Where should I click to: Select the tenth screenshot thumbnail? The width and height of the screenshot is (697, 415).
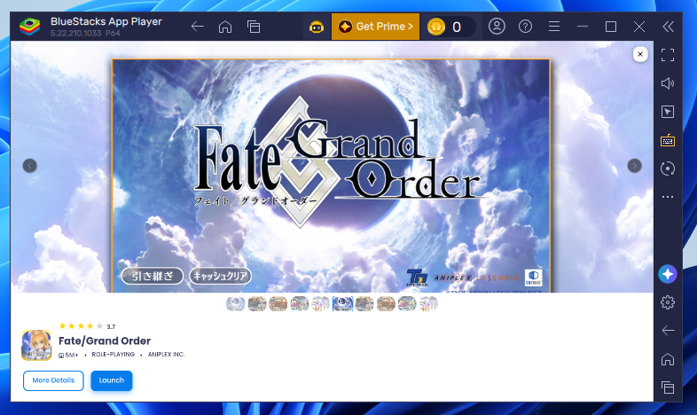tap(428, 304)
